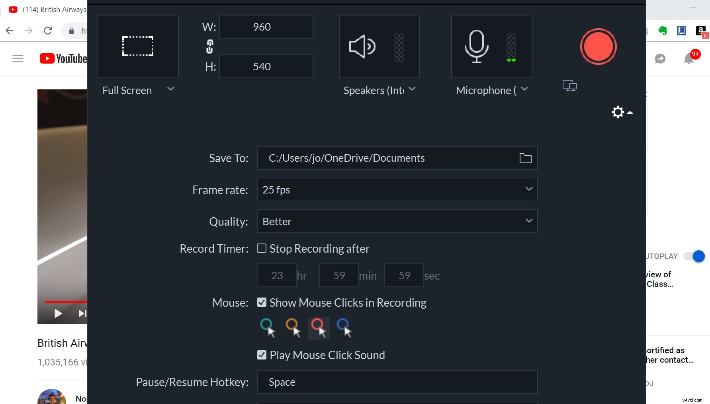
Task: Click the multiple monitors icon
Action: click(569, 85)
